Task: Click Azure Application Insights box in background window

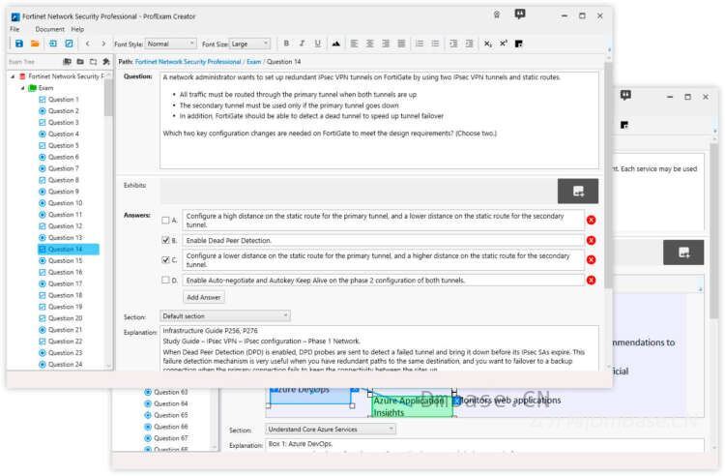Action: (413, 405)
